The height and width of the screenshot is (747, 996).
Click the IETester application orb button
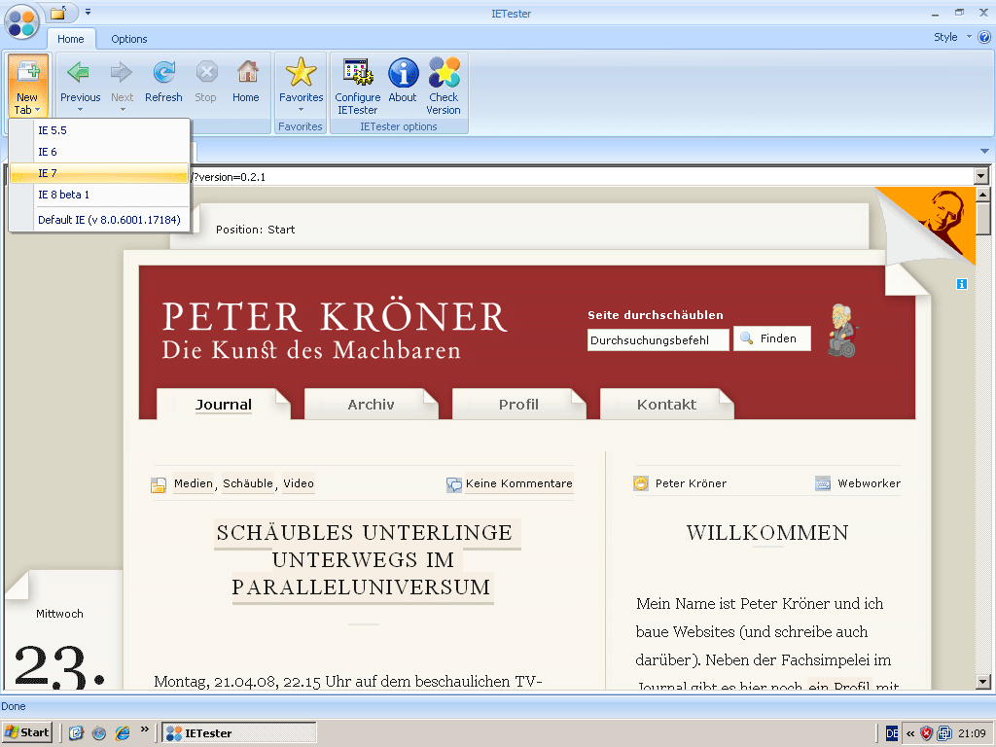pos(21,21)
